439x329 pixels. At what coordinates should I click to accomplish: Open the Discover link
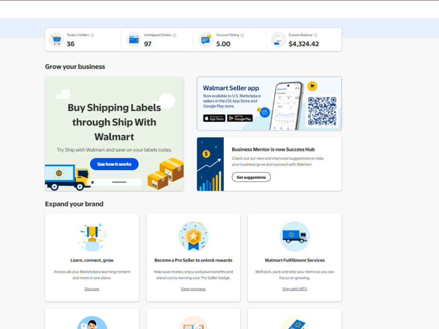coord(92,289)
